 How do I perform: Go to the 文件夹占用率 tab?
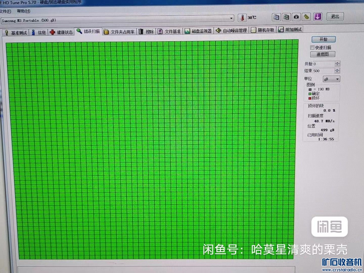[x=119, y=32]
